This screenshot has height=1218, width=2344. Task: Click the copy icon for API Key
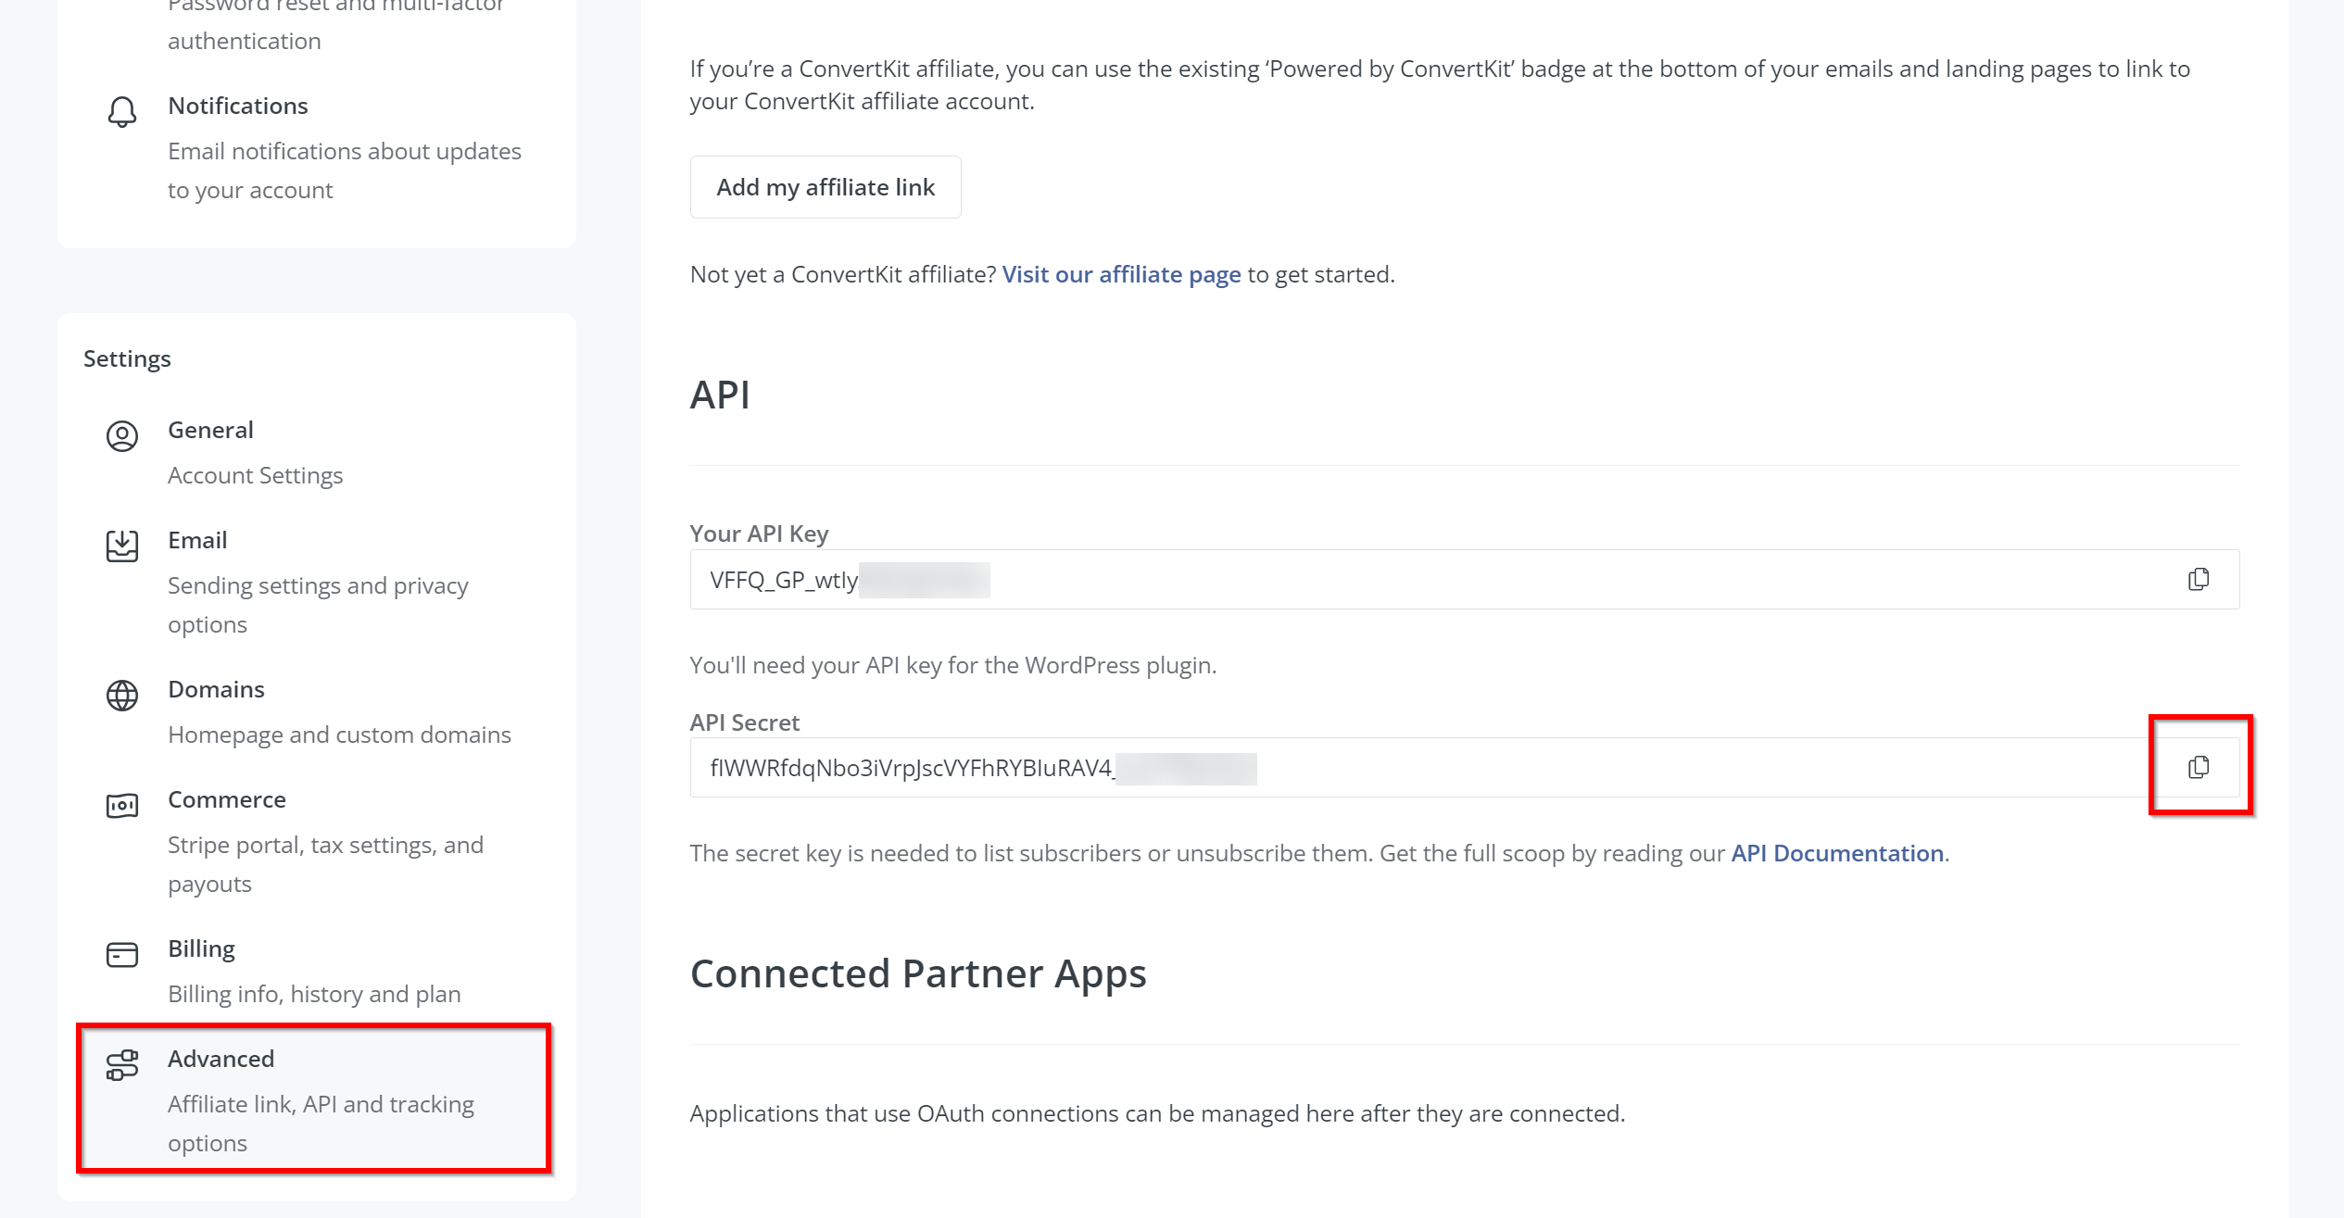pyautogui.click(x=2199, y=580)
